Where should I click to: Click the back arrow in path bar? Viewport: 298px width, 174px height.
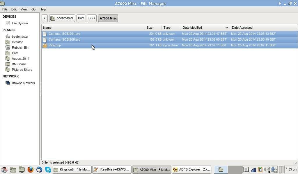pos(45,18)
